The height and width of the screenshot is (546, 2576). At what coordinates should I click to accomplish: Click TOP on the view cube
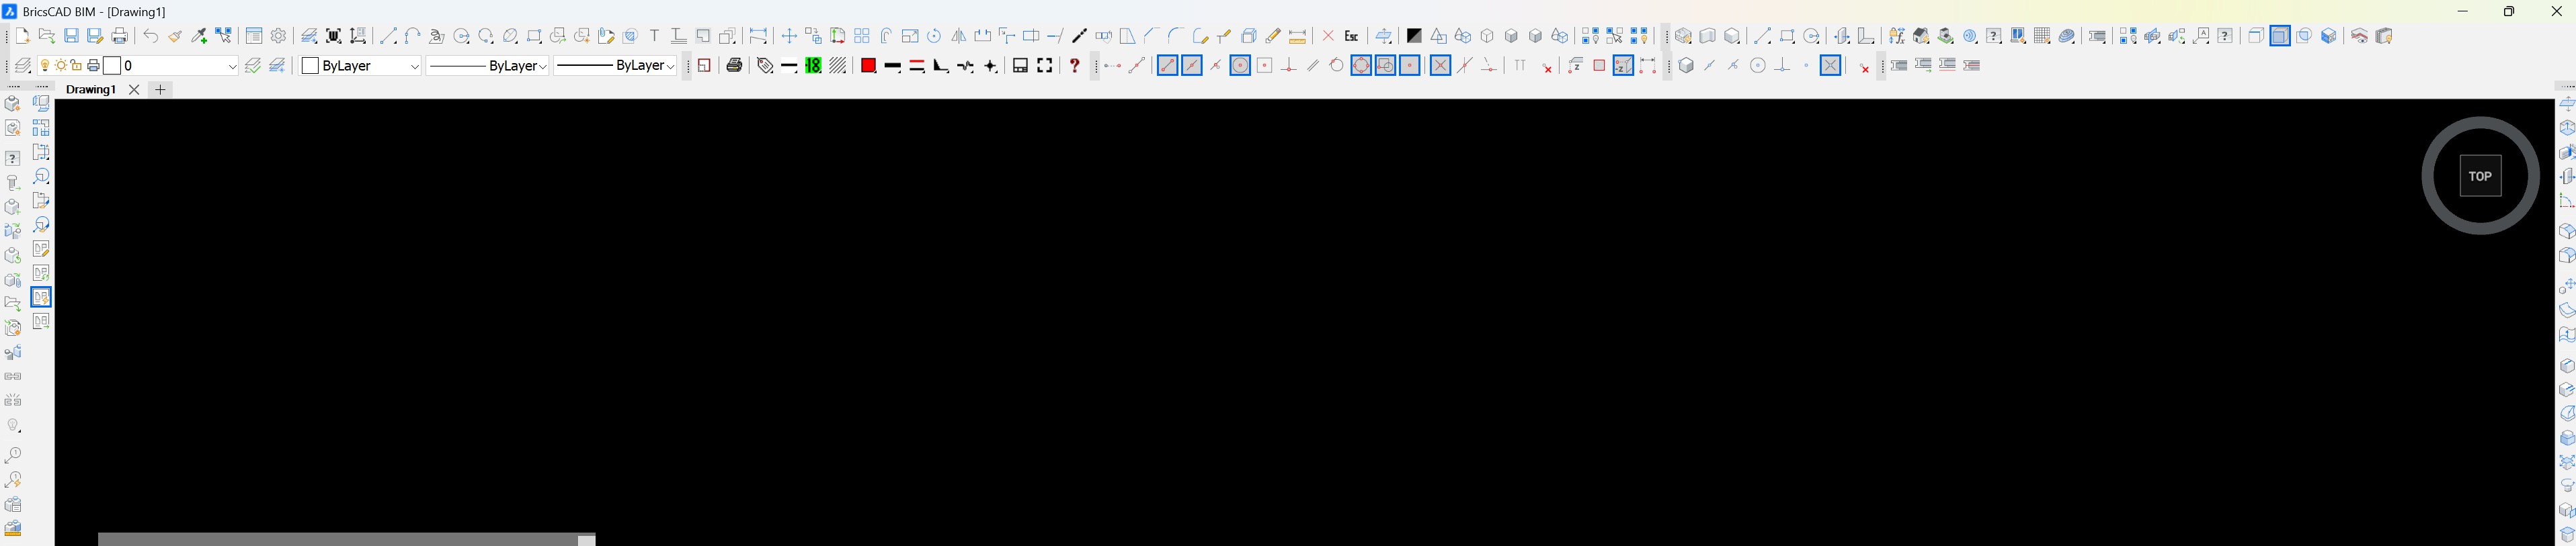(2479, 177)
